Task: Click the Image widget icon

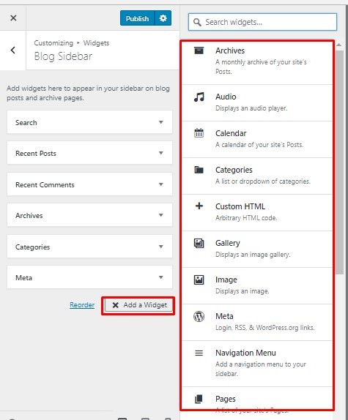Action: [199, 280]
